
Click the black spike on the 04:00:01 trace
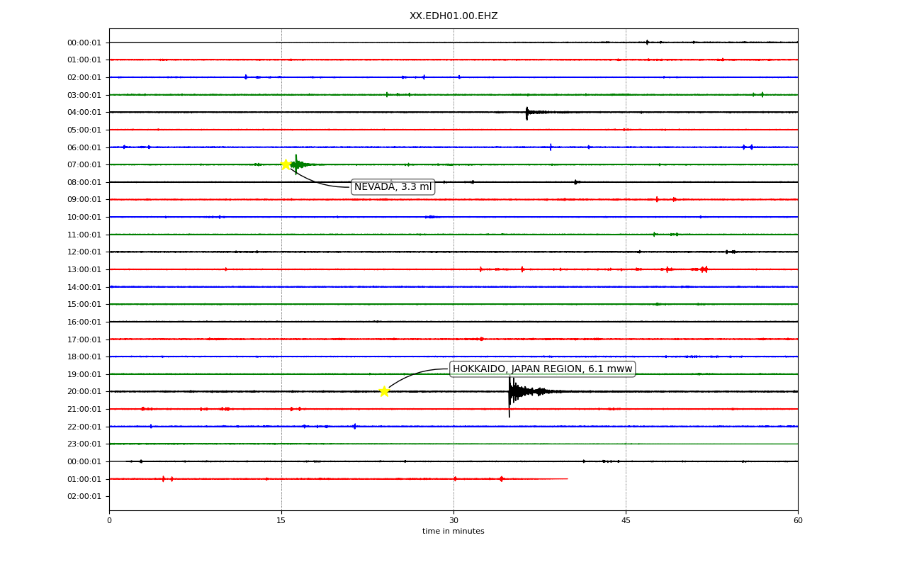527,112
